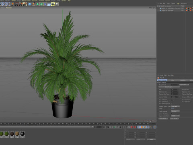Toggle Parameter keyframe recording icon
Image resolution: width=193 pixels, height=145 pixels.
click(148, 127)
